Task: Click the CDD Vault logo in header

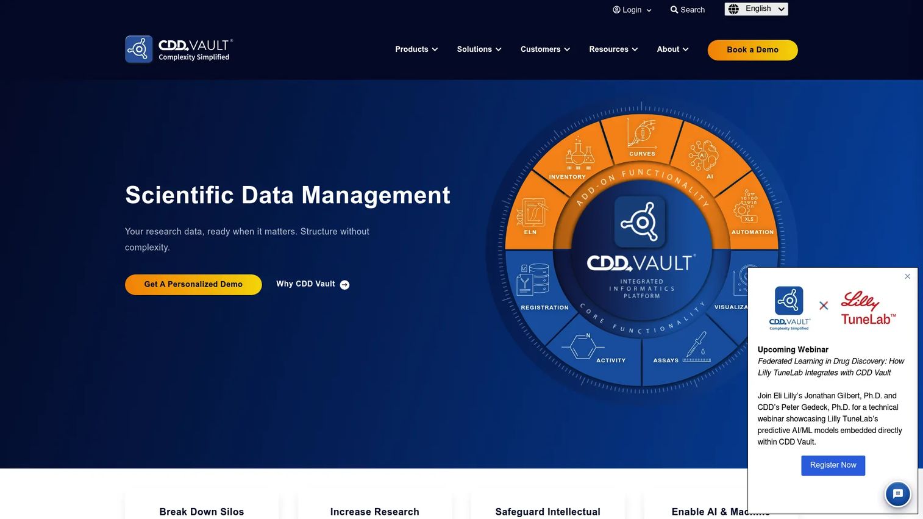Action: [179, 49]
